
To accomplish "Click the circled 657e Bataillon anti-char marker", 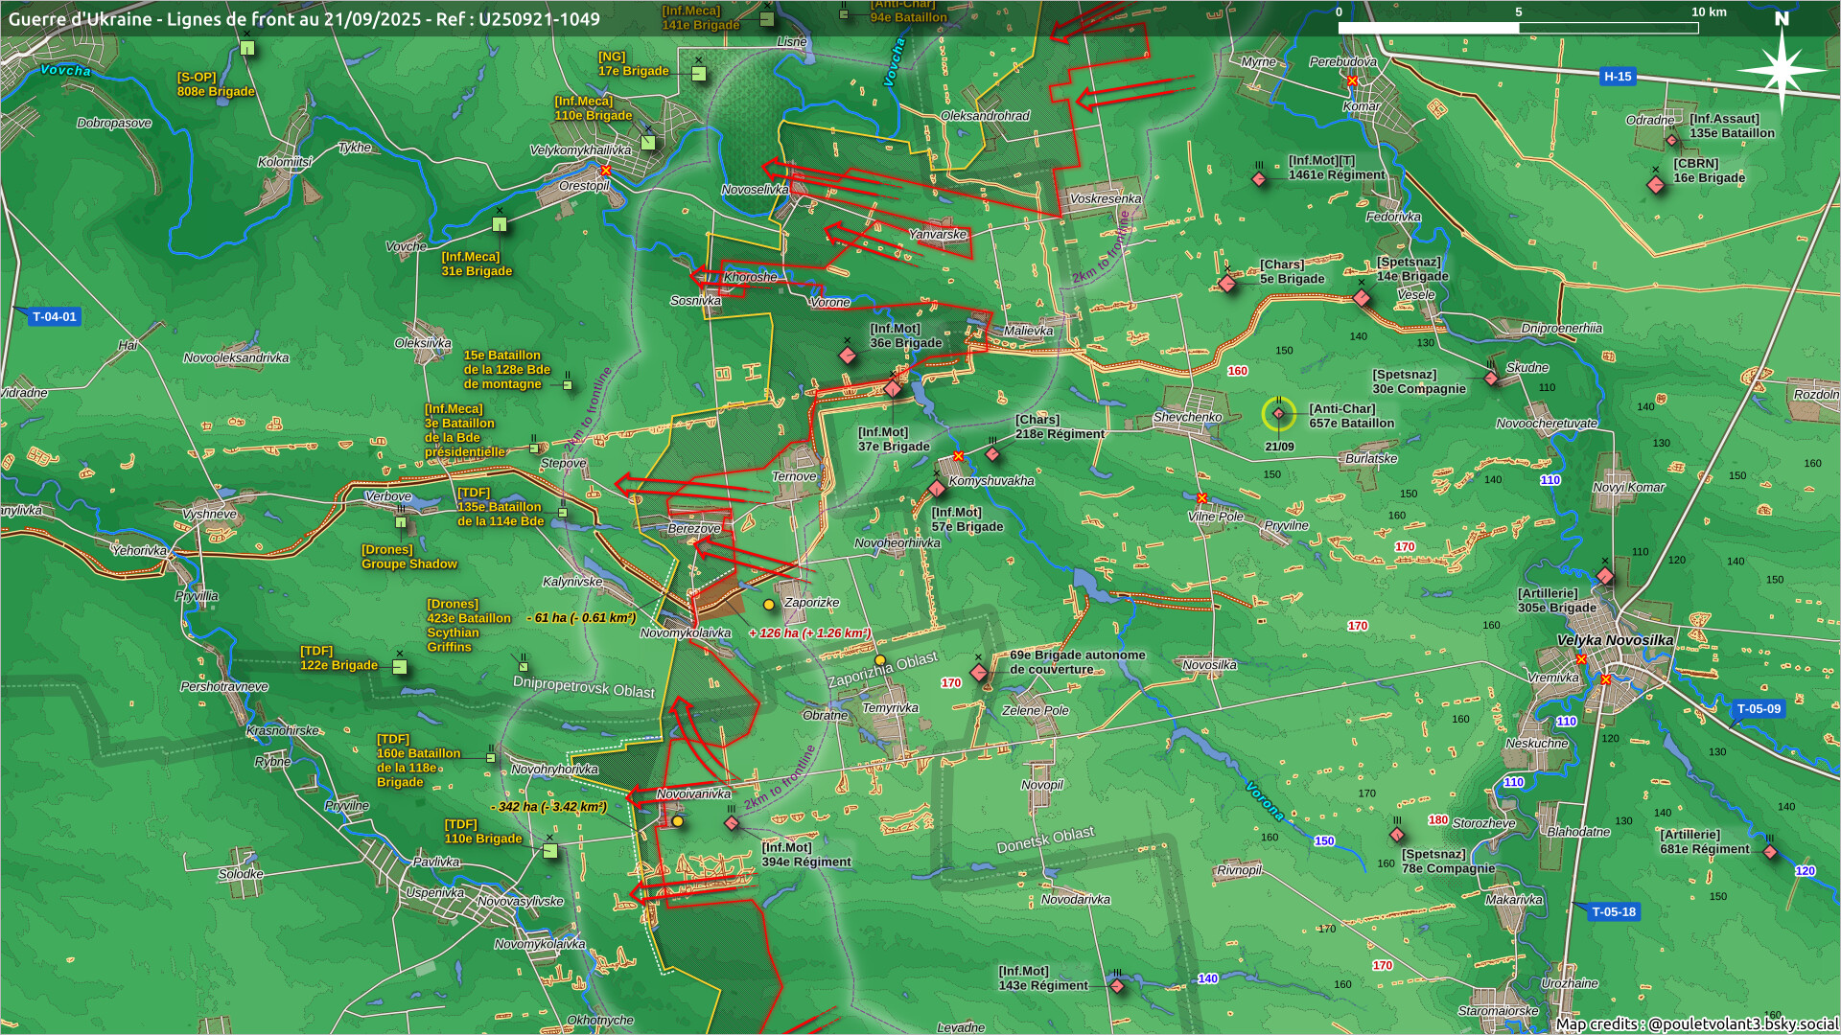I will [x=1278, y=414].
